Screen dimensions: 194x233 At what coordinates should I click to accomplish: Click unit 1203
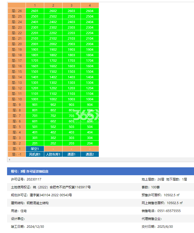(x=71, y=88)
